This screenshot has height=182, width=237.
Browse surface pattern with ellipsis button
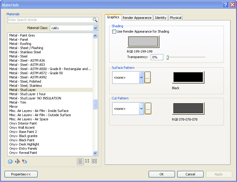coord(148,78)
